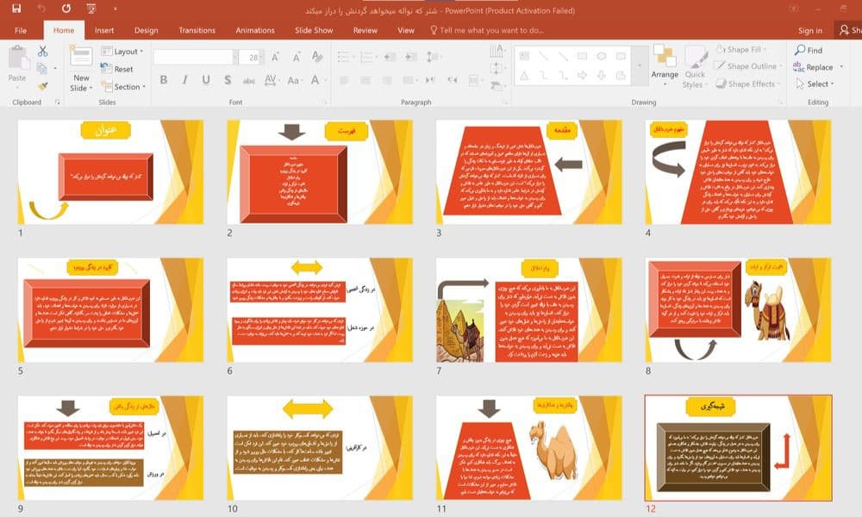Open the File tab
Image resolution: width=862 pixels, height=517 pixels.
[21, 30]
